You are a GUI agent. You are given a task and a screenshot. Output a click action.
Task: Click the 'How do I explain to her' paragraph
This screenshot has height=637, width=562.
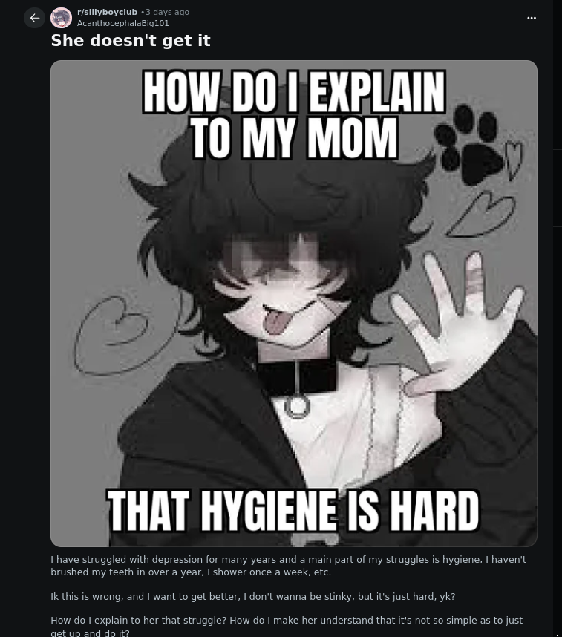tap(287, 626)
